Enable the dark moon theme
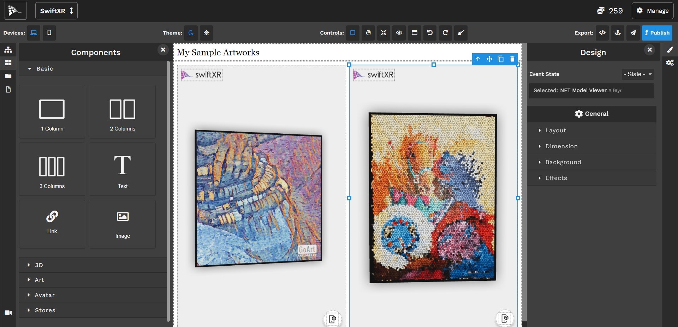This screenshot has height=327, width=678. pyautogui.click(x=191, y=33)
